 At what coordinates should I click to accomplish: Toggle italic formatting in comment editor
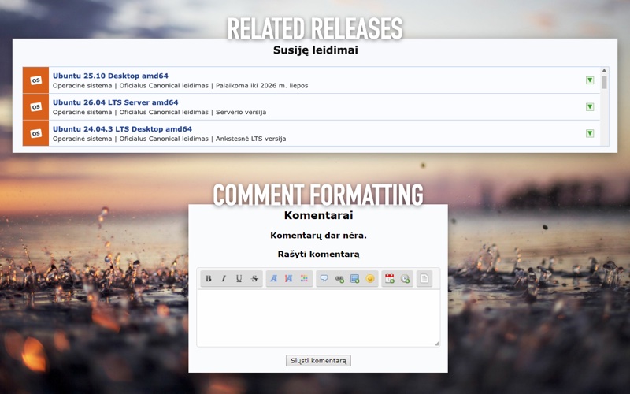(224, 278)
